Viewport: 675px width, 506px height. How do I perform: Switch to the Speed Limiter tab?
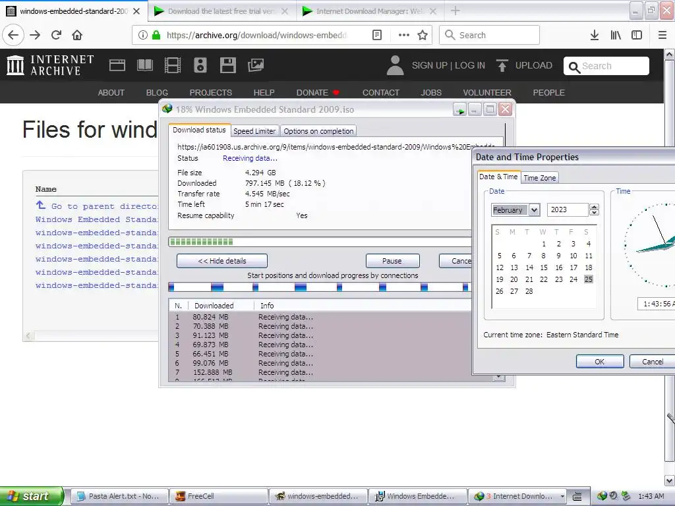pyautogui.click(x=254, y=131)
